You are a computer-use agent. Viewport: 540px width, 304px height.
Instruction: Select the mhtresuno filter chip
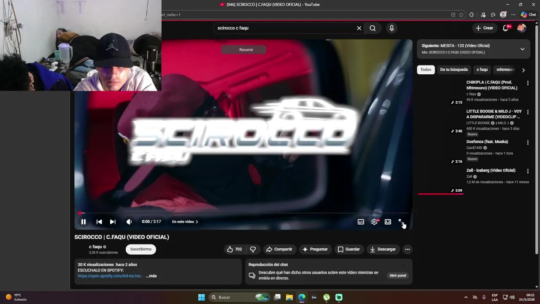(505, 70)
